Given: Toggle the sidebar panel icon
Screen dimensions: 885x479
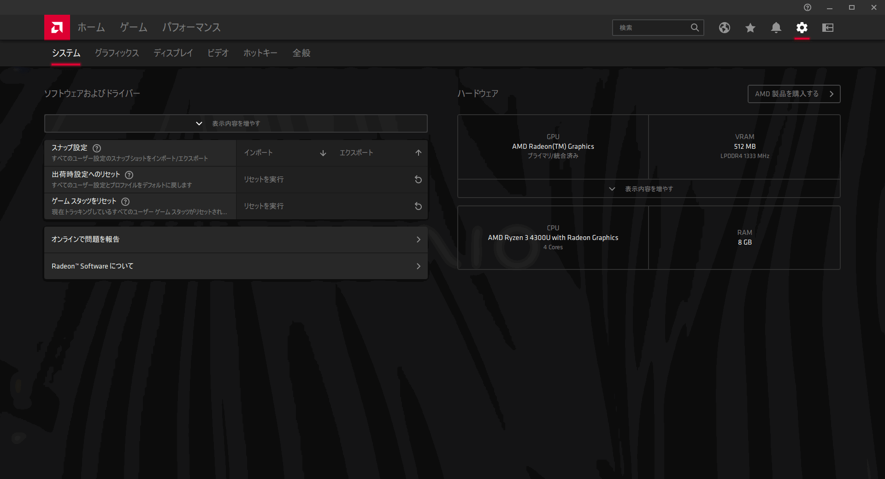Looking at the screenshot, I should coord(828,28).
